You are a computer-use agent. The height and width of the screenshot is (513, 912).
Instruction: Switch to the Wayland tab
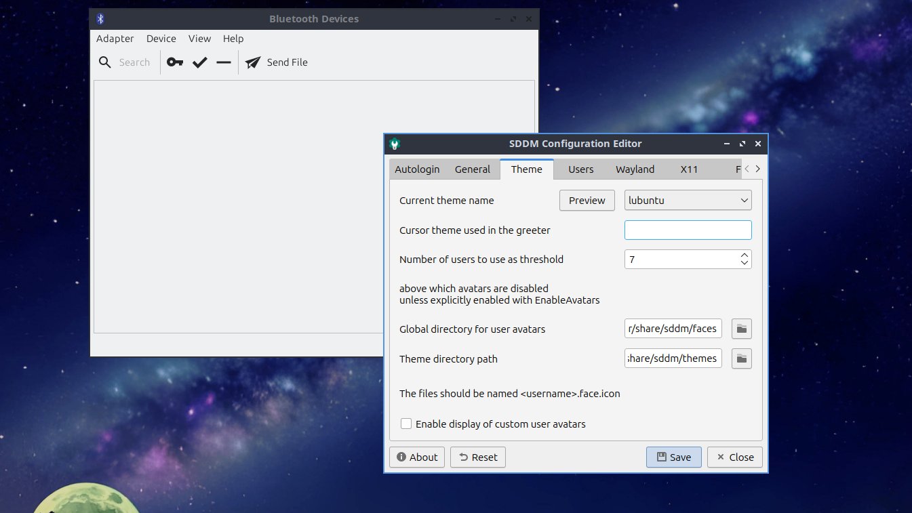tap(635, 169)
